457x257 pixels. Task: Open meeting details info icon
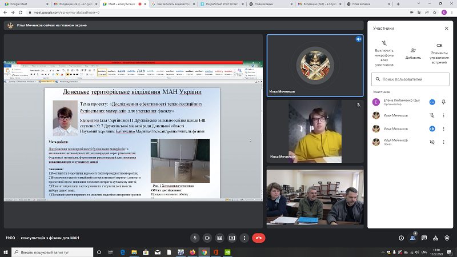click(x=402, y=238)
